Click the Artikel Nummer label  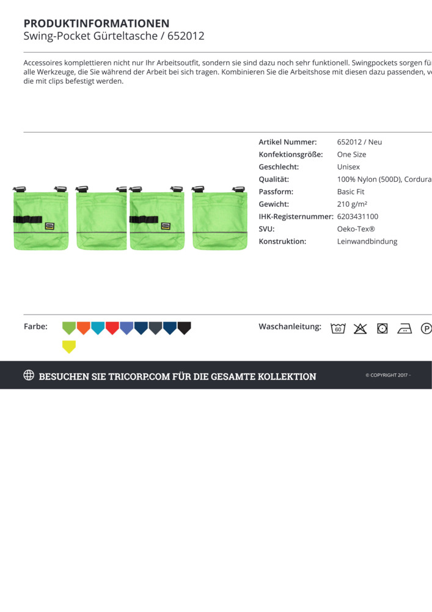pos(287,142)
